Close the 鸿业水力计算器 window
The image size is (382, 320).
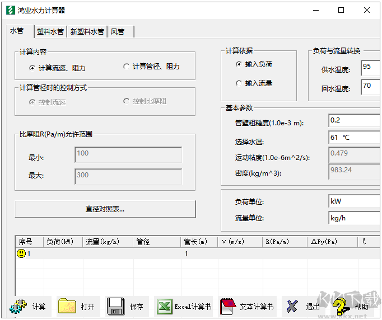(367, 10)
